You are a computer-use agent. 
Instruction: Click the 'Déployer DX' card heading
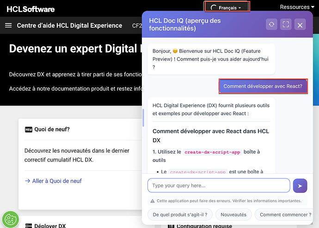[50, 226]
